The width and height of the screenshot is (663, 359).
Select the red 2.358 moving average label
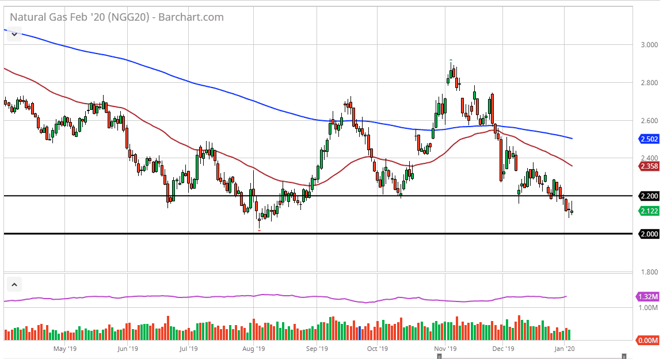[649, 166]
